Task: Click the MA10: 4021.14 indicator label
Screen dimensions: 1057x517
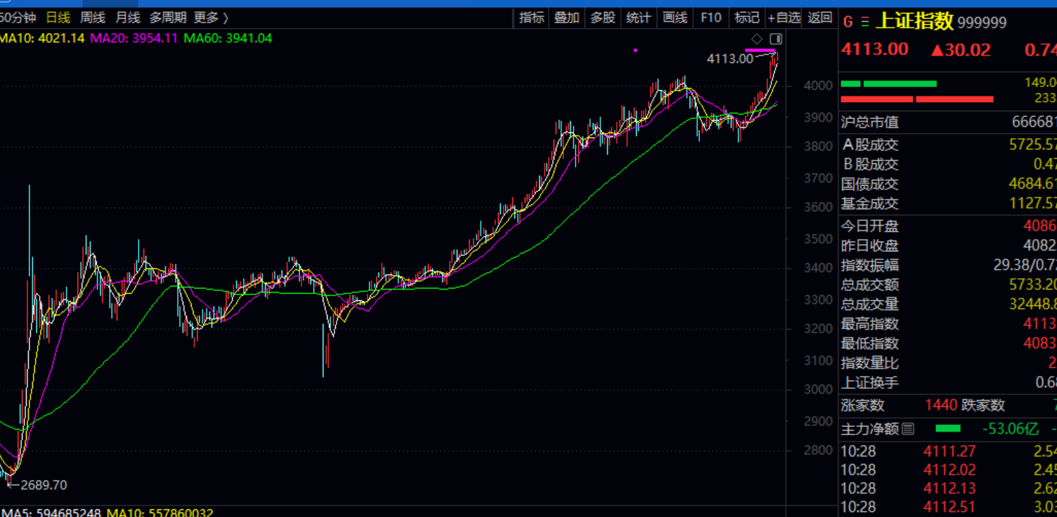Action: point(43,38)
